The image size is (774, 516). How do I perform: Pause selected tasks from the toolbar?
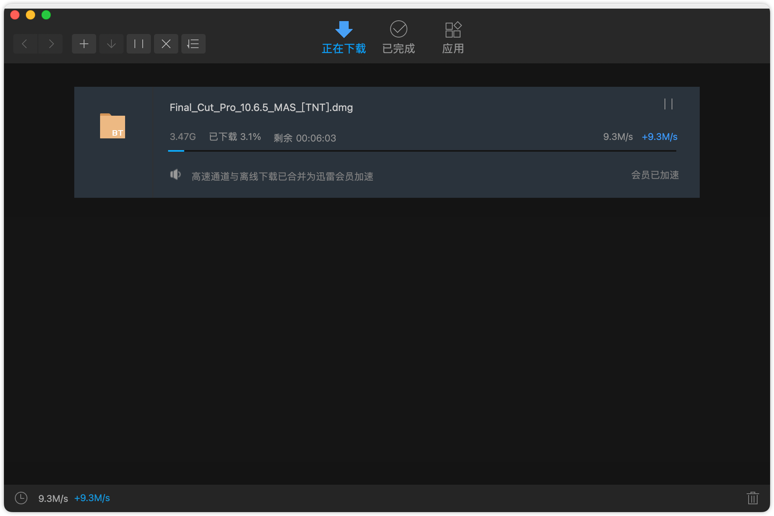coord(139,44)
